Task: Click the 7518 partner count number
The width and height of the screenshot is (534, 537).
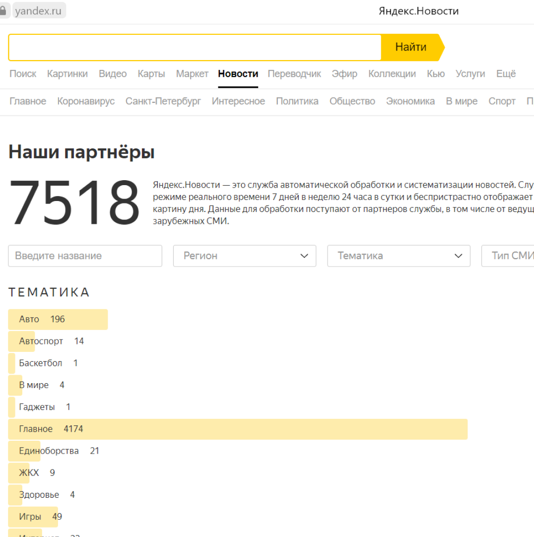Action: [74, 202]
